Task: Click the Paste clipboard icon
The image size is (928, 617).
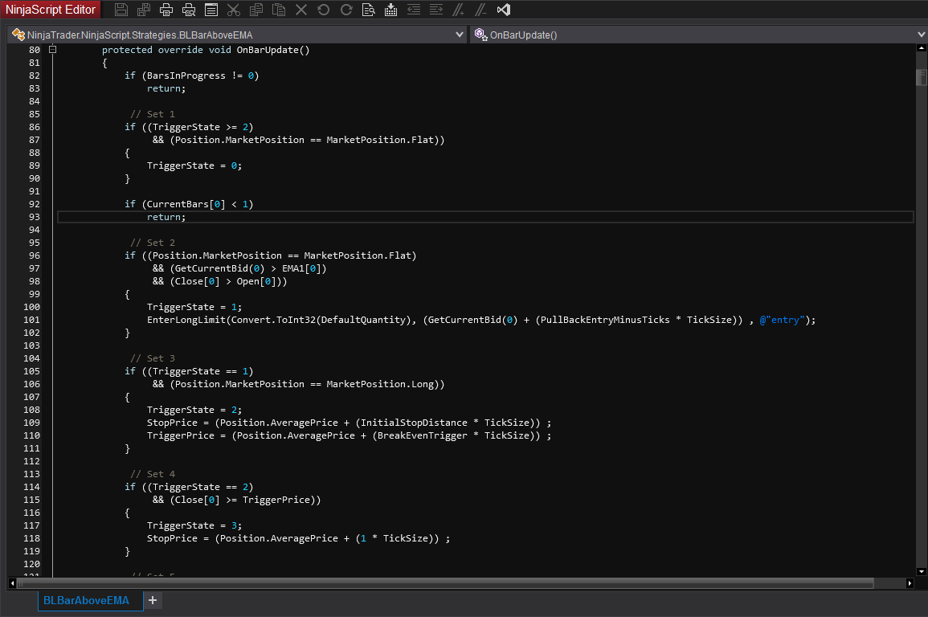Action: coord(279,10)
